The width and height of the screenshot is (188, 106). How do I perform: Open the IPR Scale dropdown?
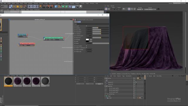pos(113,9)
